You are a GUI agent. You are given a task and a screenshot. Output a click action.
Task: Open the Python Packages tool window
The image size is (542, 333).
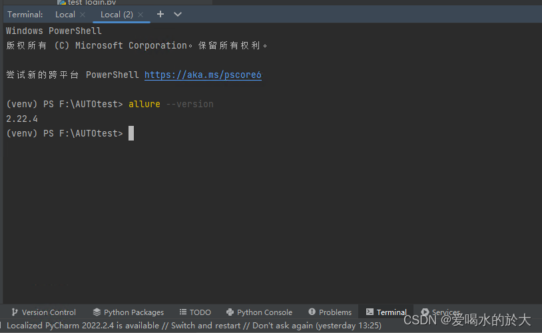click(x=129, y=312)
